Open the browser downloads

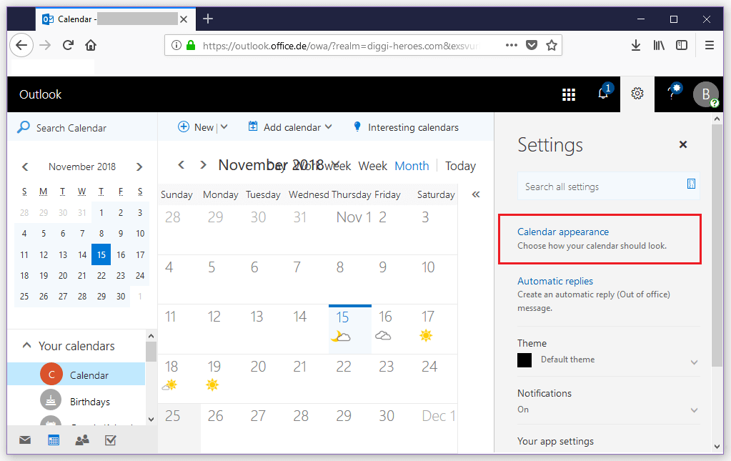(x=635, y=45)
